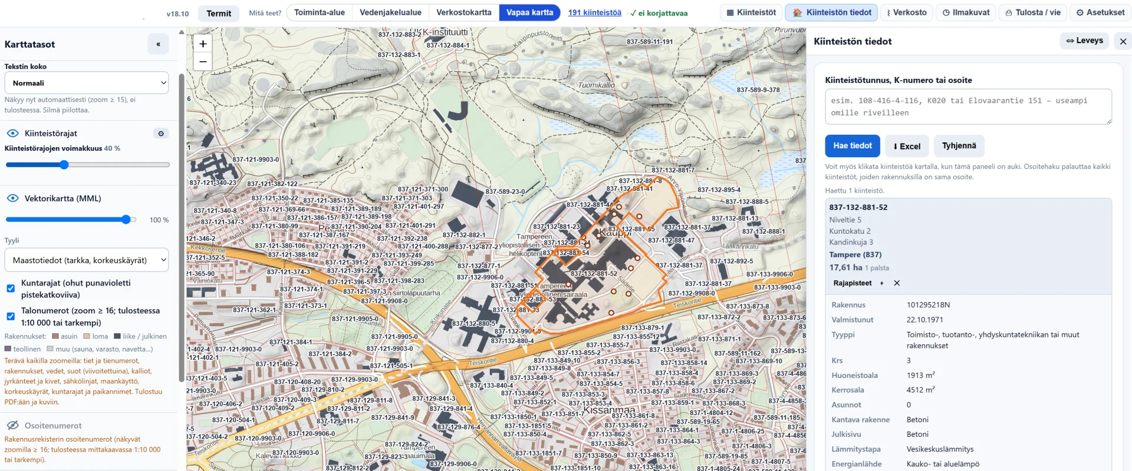
Task: Close the Kiinteistön tiedot panel
Action: click(1123, 41)
